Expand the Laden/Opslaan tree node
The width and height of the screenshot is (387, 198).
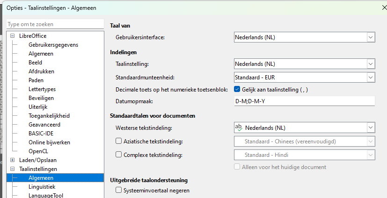(x=13, y=160)
